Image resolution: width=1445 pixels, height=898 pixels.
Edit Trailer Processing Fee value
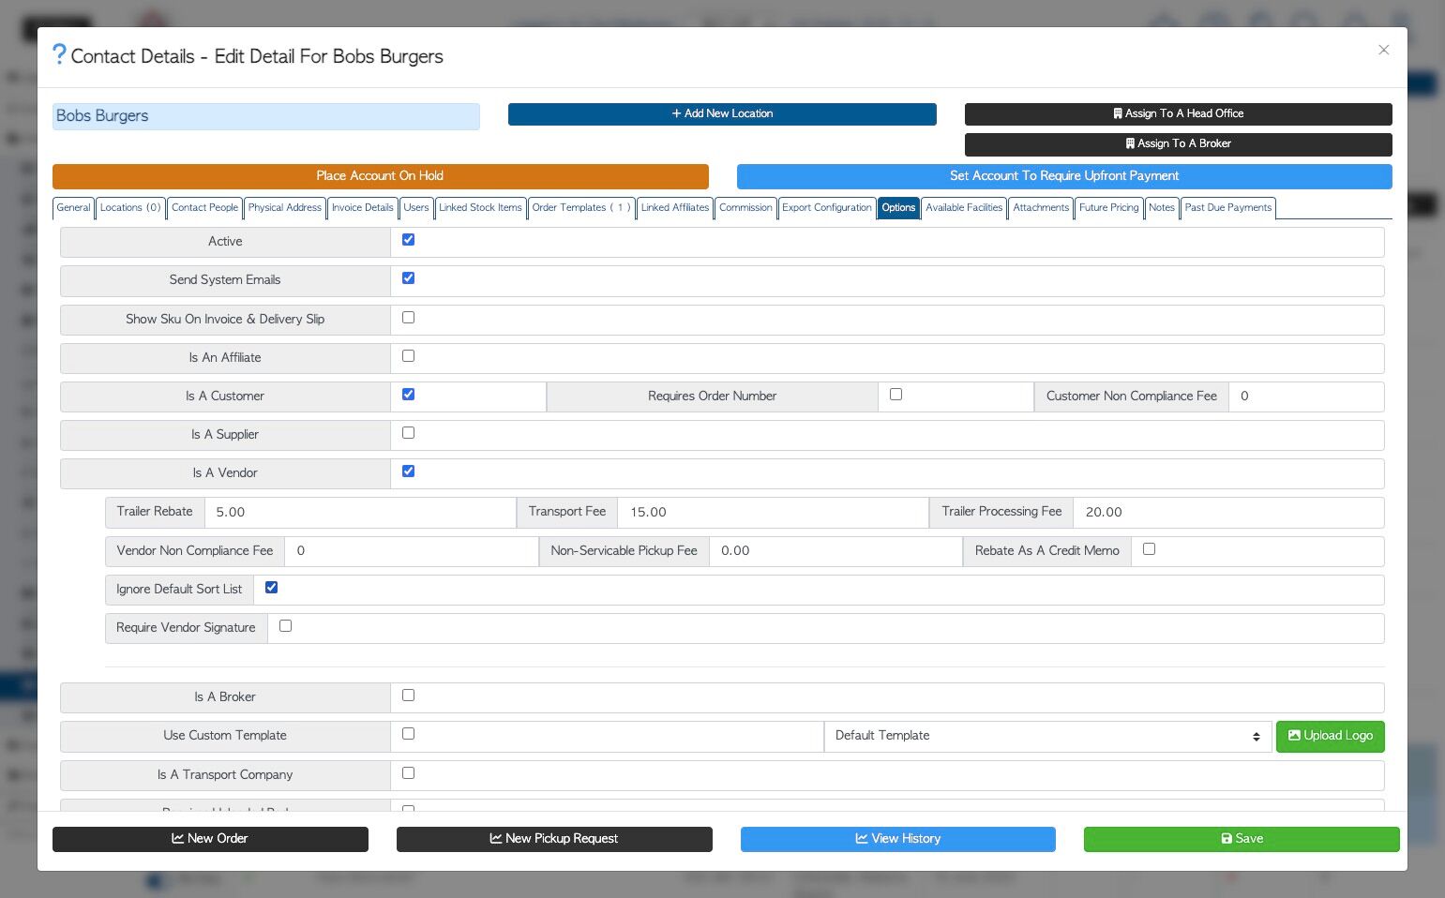[x=1228, y=513]
